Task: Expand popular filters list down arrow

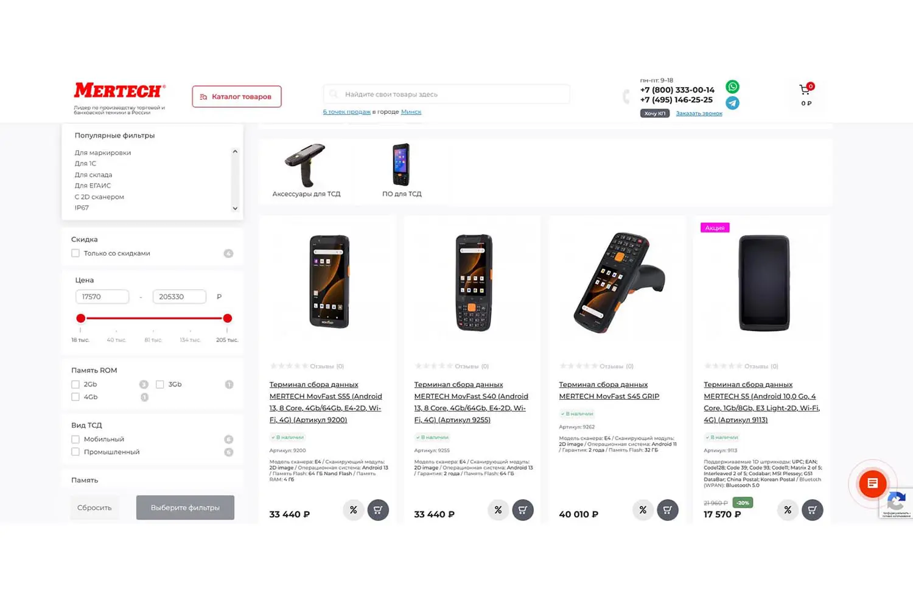Action: tap(235, 208)
